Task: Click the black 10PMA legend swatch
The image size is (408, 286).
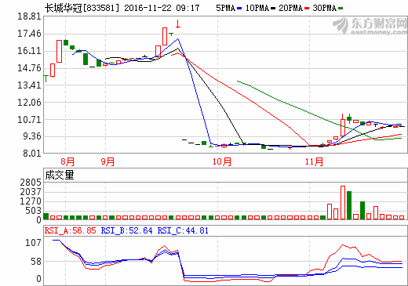Action: (273, 9)
